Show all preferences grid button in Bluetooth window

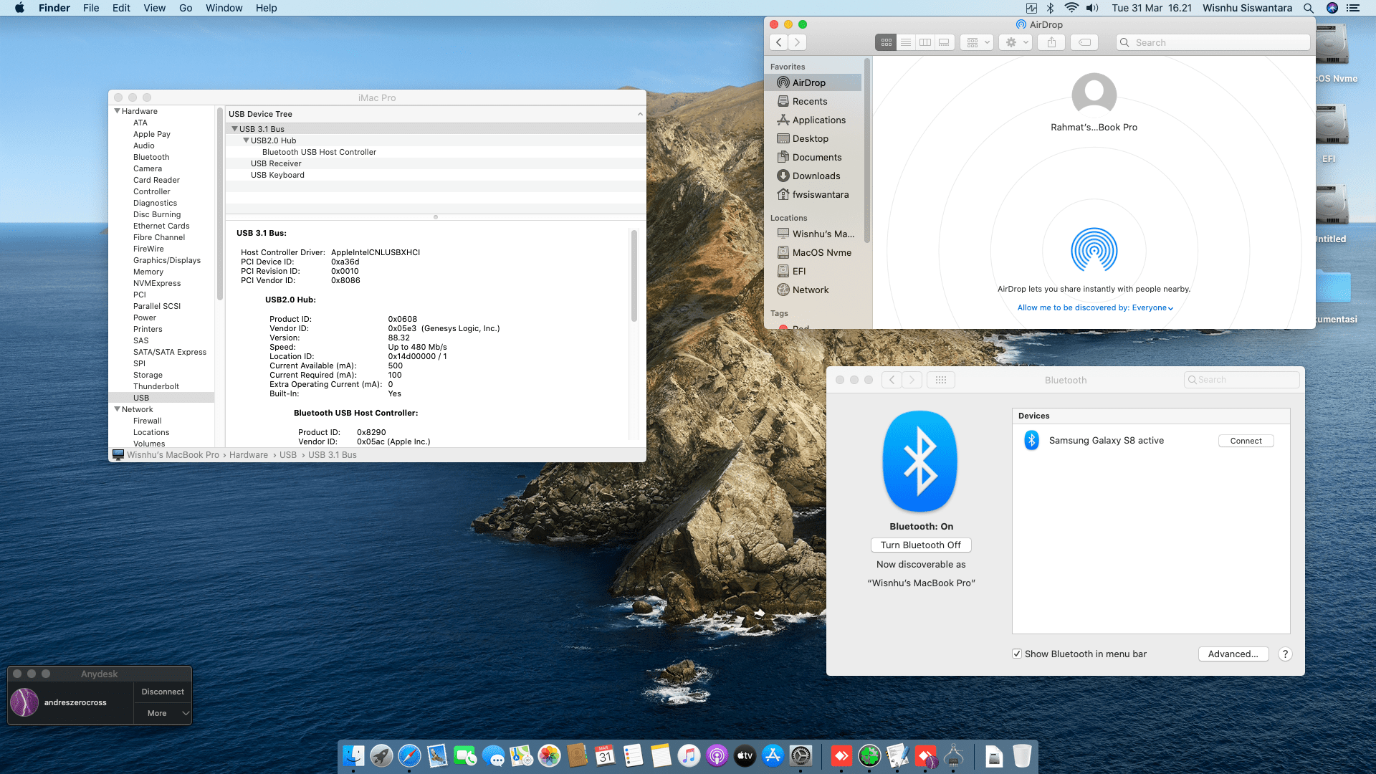coord(941,380)
